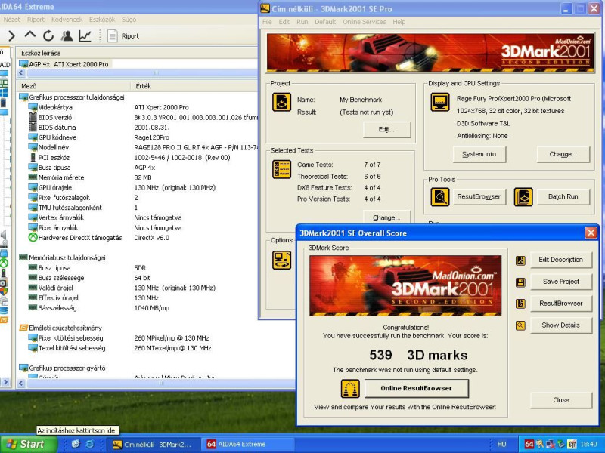This screenshot has width=605, height=453.
Task: Click the Elméleti csúcsteljesítmény section icon
Action: [x=23, y=328]
